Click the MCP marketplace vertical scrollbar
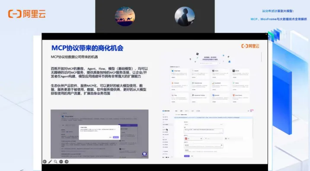The height and width of the screenshot is (171, 310). pos(262,57)
